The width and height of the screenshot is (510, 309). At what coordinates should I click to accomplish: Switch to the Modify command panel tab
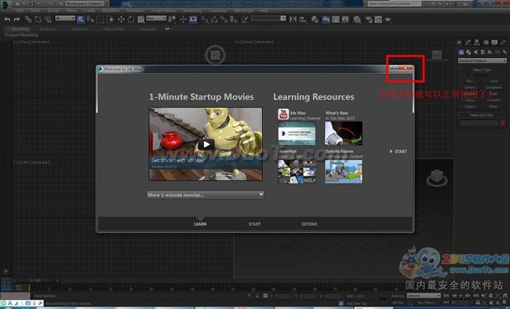coord(468,42)
